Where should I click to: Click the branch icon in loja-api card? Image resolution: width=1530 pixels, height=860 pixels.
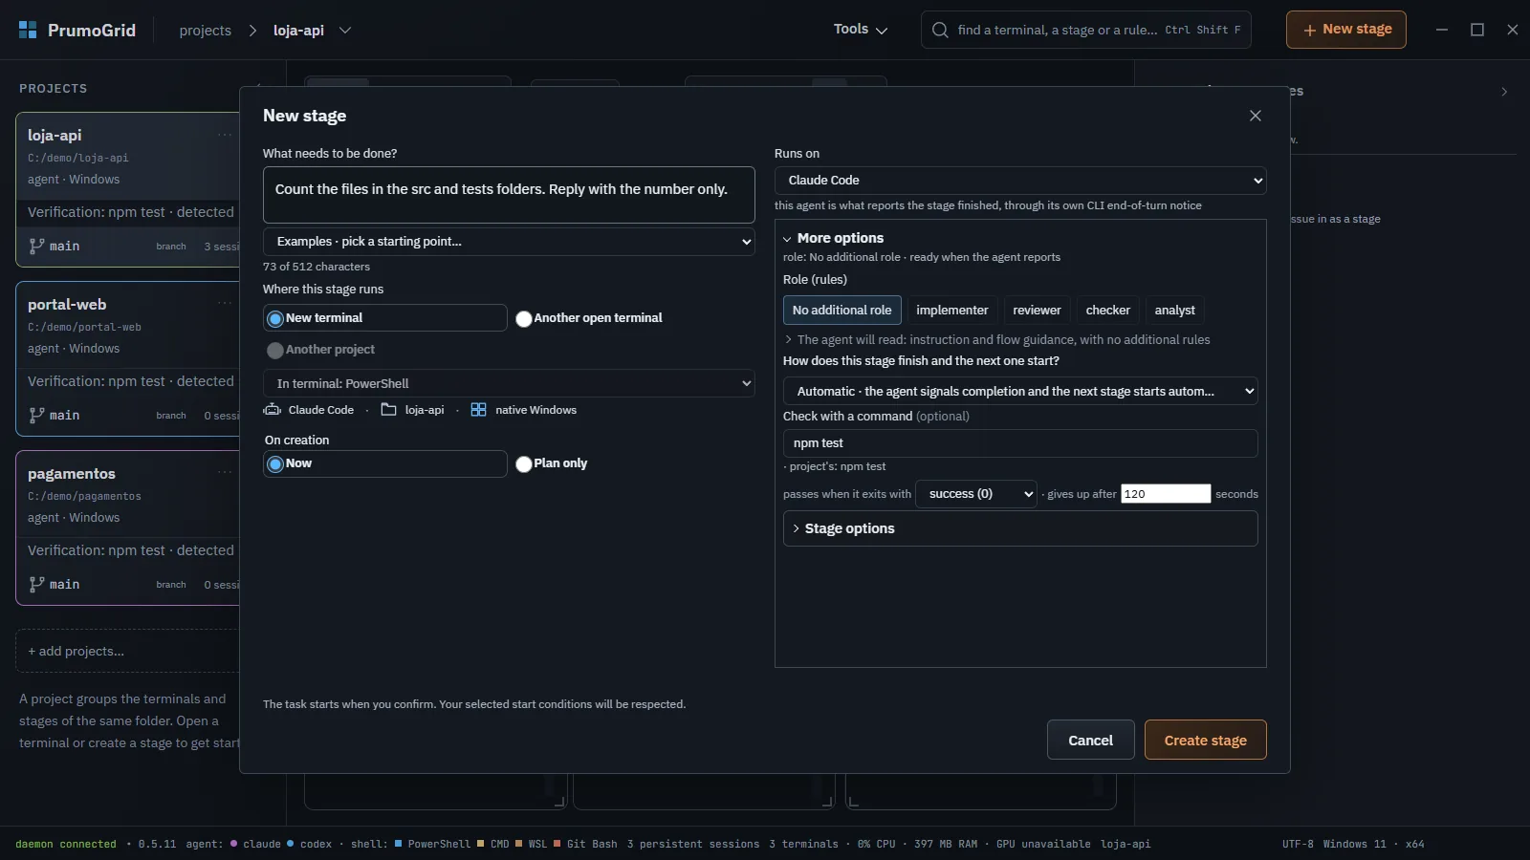pyautogui.click(x=36, y=246)
